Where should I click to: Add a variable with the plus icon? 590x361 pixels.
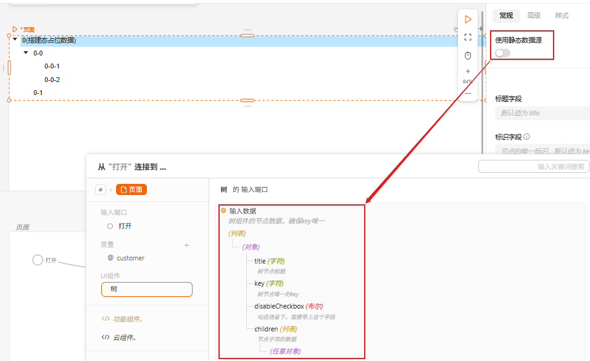tap(186, 245)
